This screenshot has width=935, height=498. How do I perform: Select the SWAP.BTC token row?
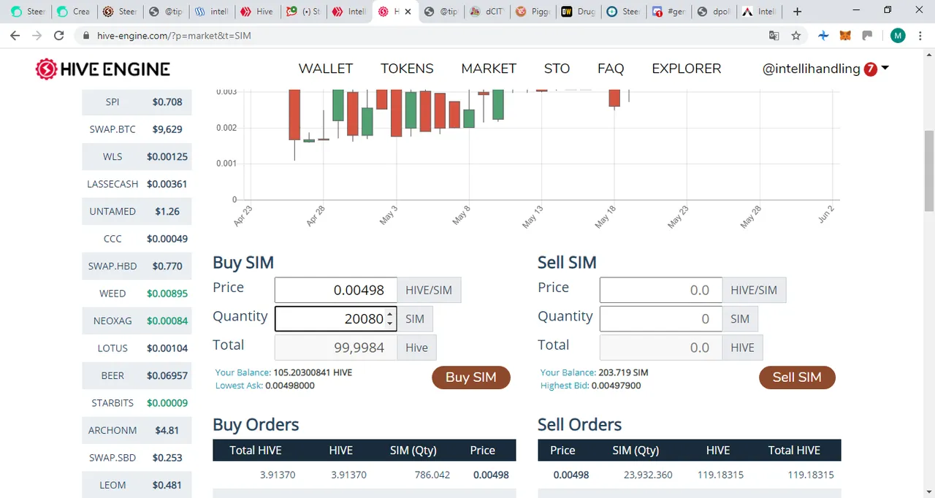[137, 129]
